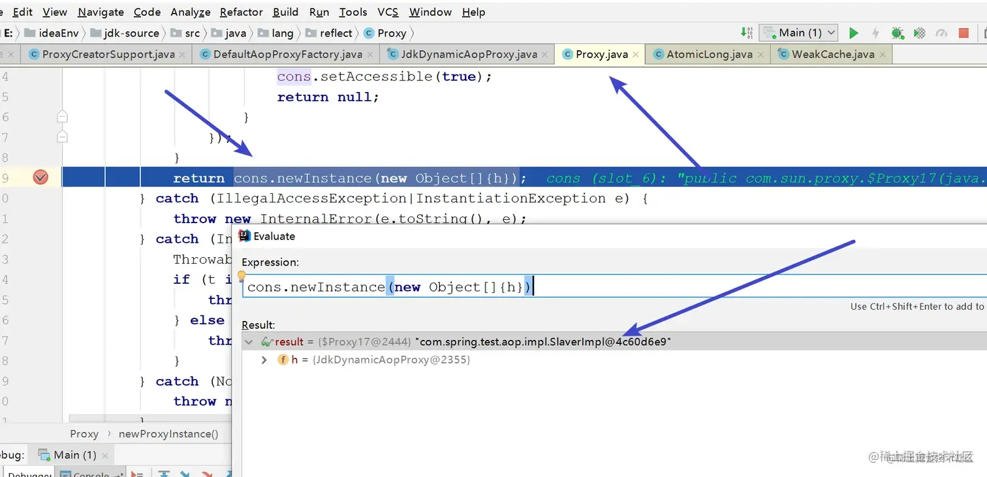Screen dimensions: 987x477
Task: Collapse the lower code fold marker in the gutter
Action: coord(62,136)
